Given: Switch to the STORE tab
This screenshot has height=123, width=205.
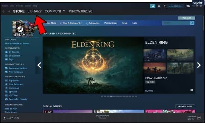Looking at the screenshot, I should (x=19, y=11).
